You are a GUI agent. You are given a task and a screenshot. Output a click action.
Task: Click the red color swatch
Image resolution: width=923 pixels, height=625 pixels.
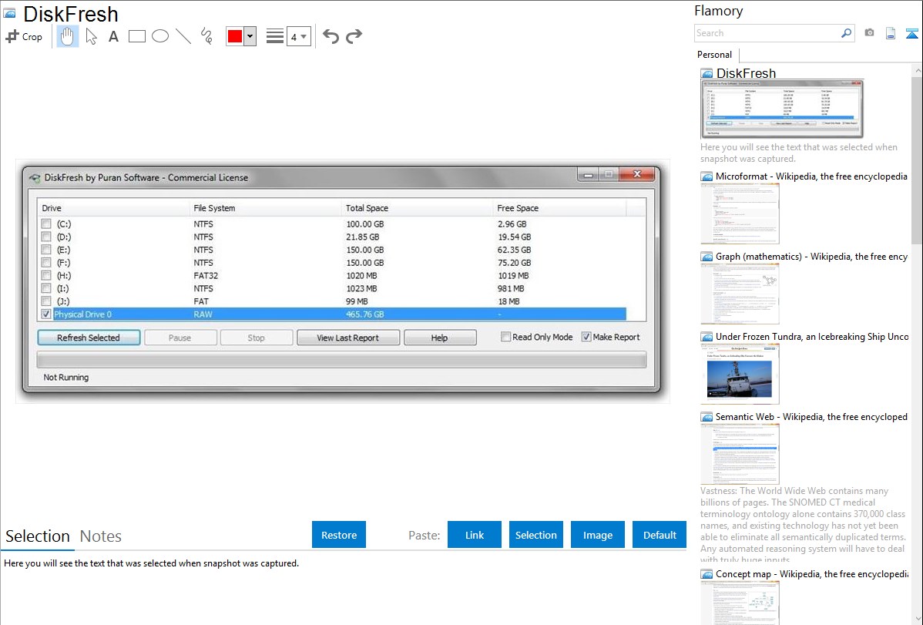(235, 36)
